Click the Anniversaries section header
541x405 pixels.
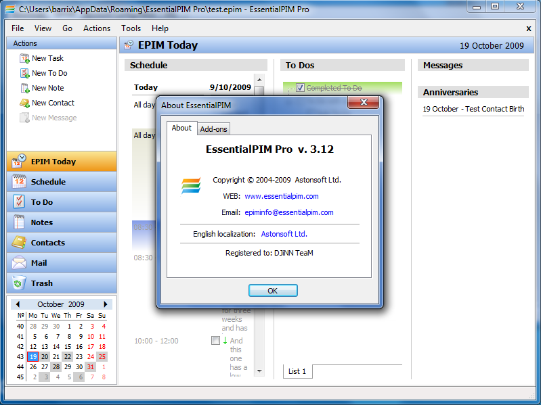point(473,93)
